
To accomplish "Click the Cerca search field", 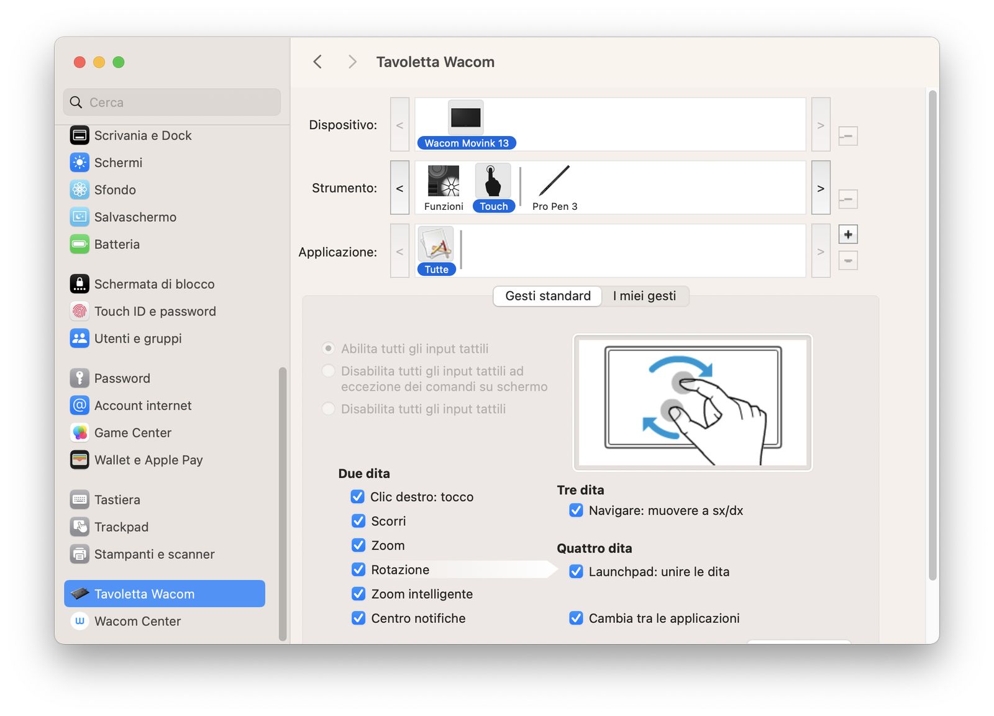I will pyautogui.click(x=172, y=102).
